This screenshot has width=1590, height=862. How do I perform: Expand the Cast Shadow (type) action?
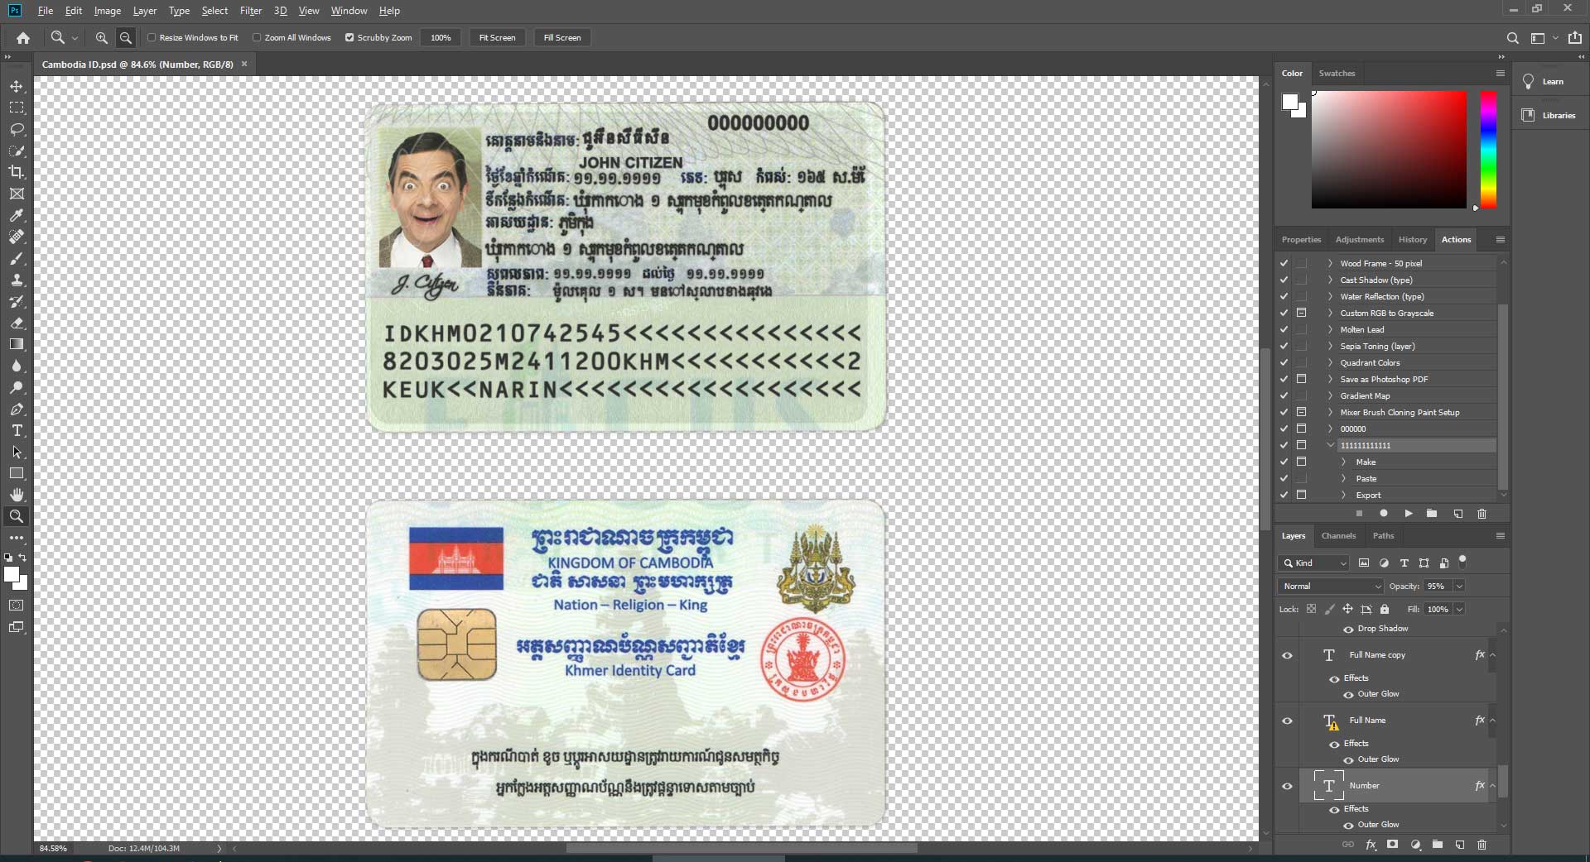[1328, 280]
